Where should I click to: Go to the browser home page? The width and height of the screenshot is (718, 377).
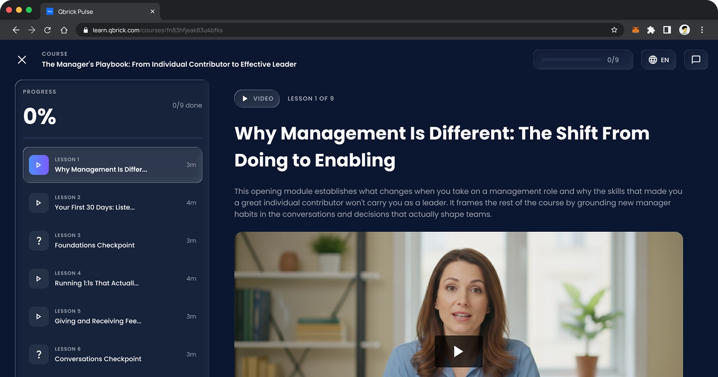coord(64,30)
